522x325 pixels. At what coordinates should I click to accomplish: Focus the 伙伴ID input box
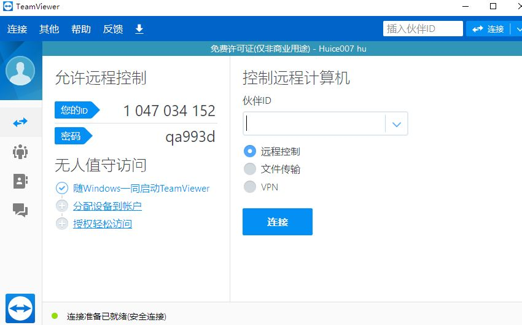click(x=314, y=123)
